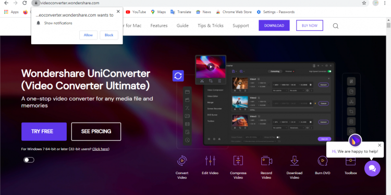Open the Translate bookmark
The height and width of the screenshot is (195, 391).
click(181, 12)
